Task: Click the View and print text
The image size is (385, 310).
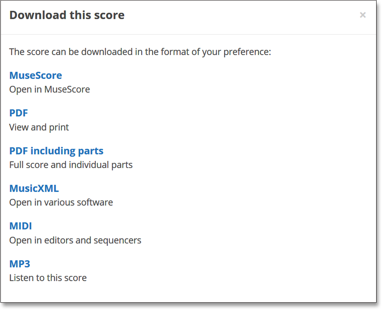Action: pos(39,127)
